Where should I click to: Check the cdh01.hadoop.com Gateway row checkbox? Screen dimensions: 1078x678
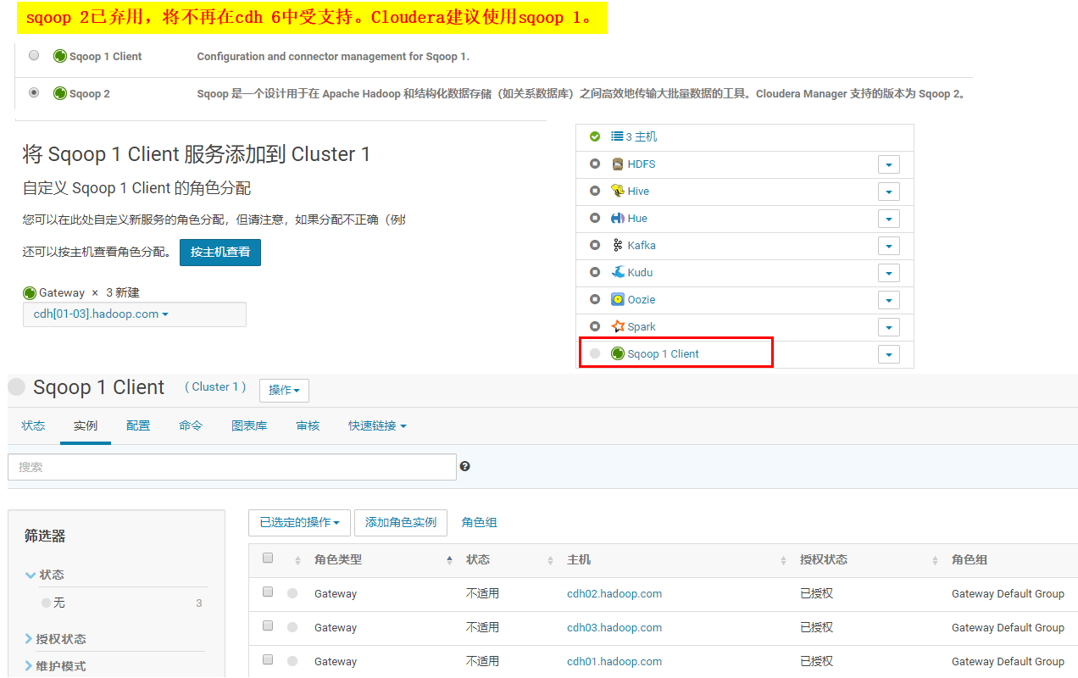click(268, 659)
